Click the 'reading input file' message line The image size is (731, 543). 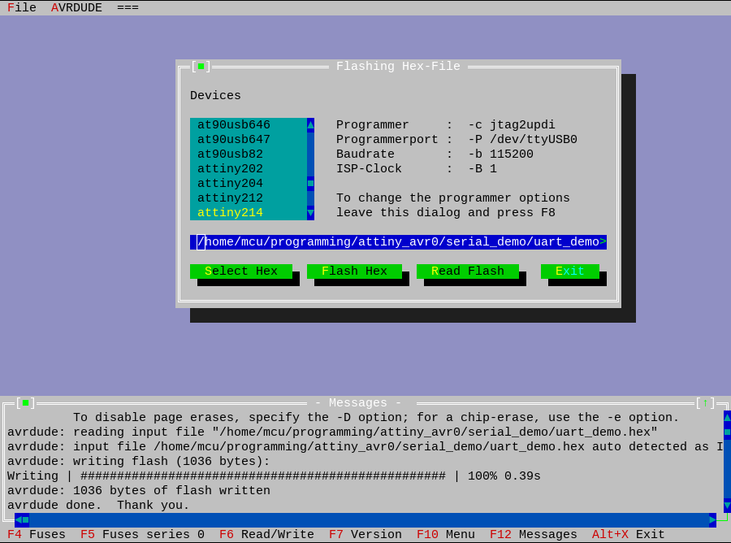(x=332, y=432)
